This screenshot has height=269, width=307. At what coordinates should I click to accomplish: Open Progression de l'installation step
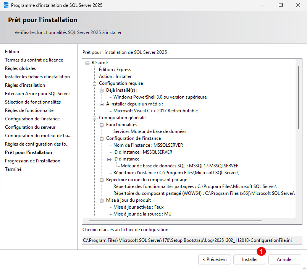point(32,161)
